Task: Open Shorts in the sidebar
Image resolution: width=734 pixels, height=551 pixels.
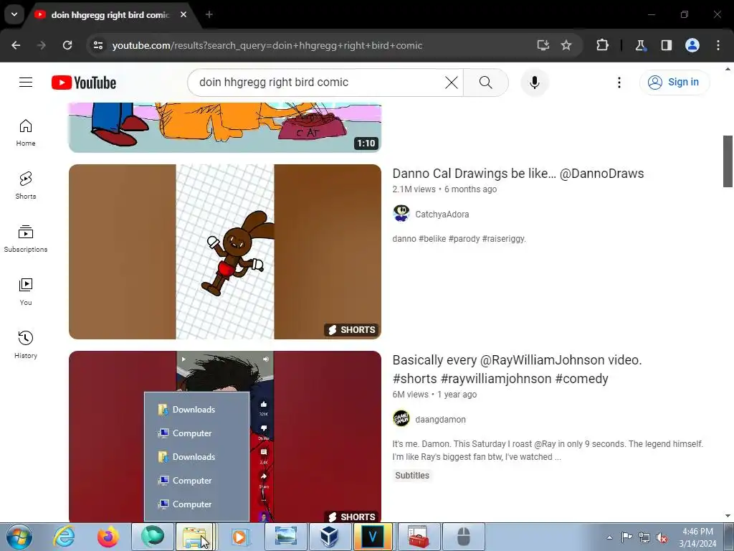Action: pos(26,186)
